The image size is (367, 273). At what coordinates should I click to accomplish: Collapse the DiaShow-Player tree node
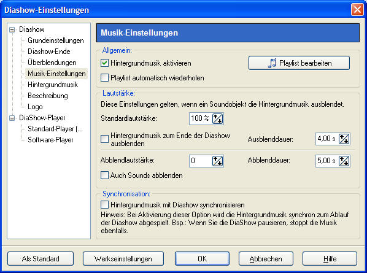pyautogui.click(x=12, y=118)
